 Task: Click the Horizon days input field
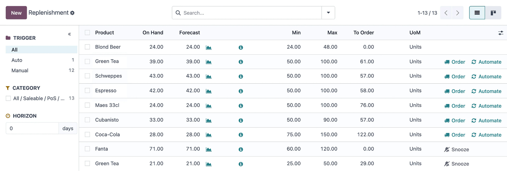tap(32, 128)
